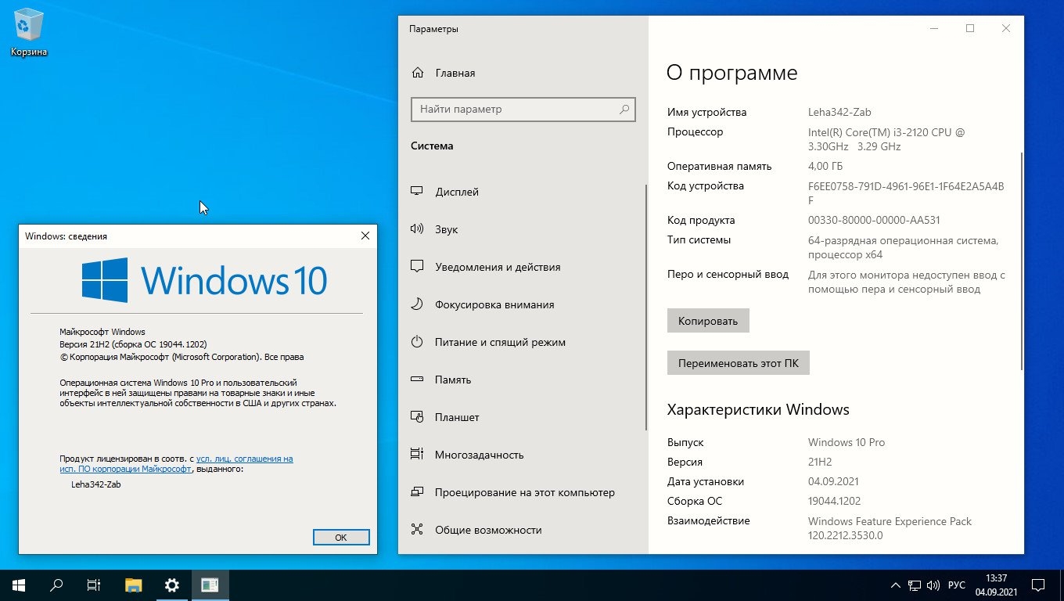
Task: Click the Параметры window title
Action: pos(433,29)
